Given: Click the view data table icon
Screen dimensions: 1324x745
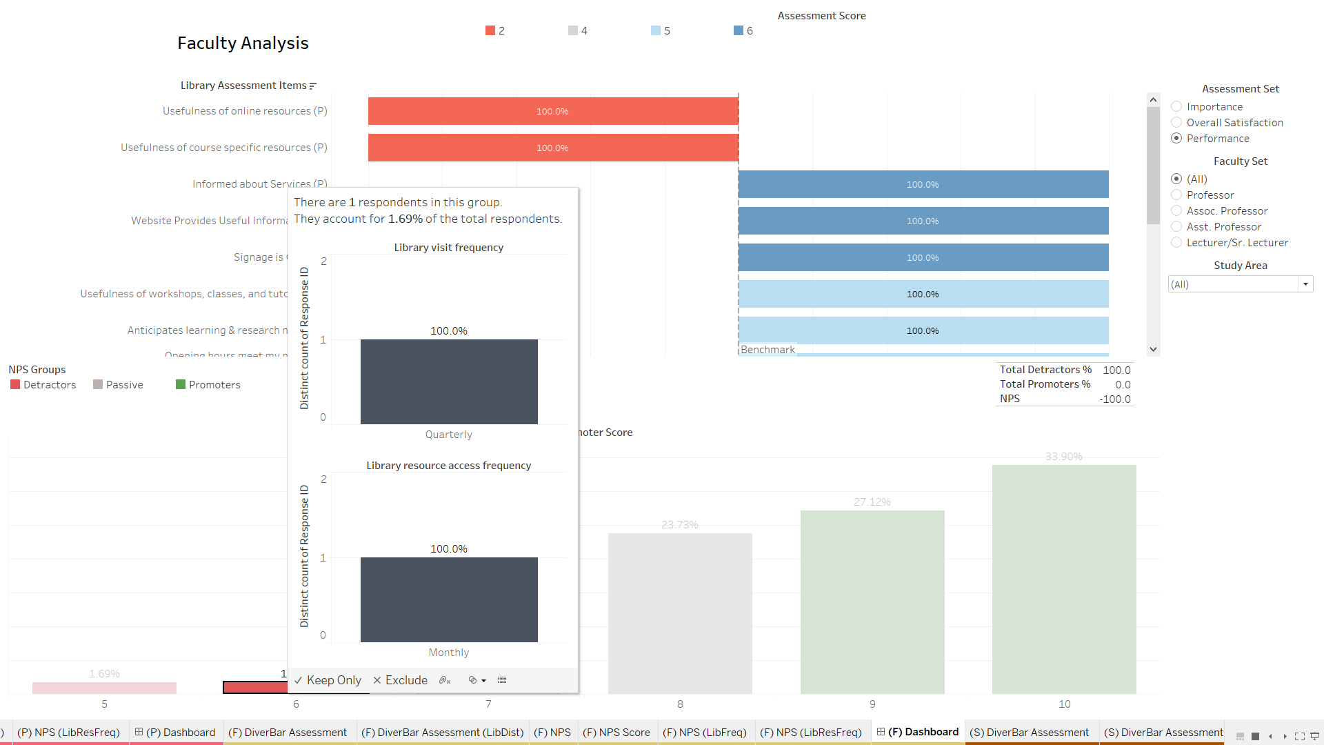Looking at the screenshot, I should tap(502, 680).
